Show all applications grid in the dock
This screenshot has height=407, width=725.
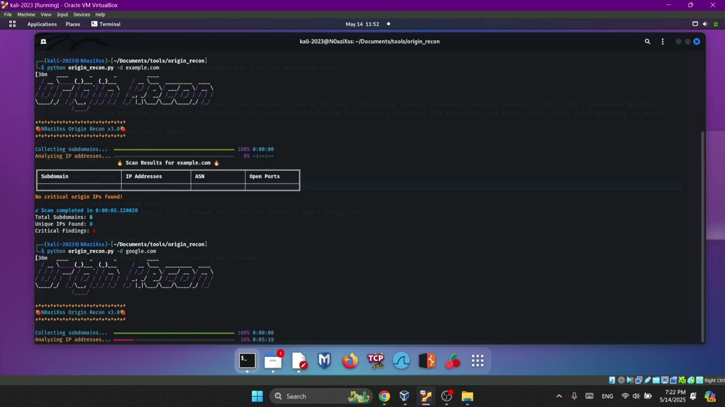(x=477, y=361)
